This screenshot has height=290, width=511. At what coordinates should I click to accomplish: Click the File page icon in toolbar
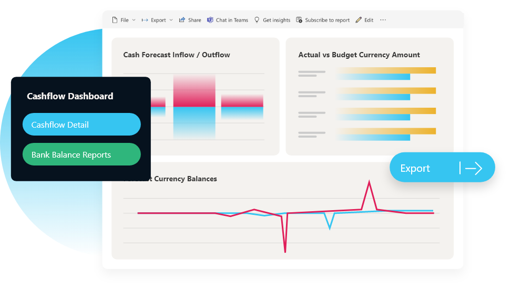pyautogui.click(x=115, y=20)
